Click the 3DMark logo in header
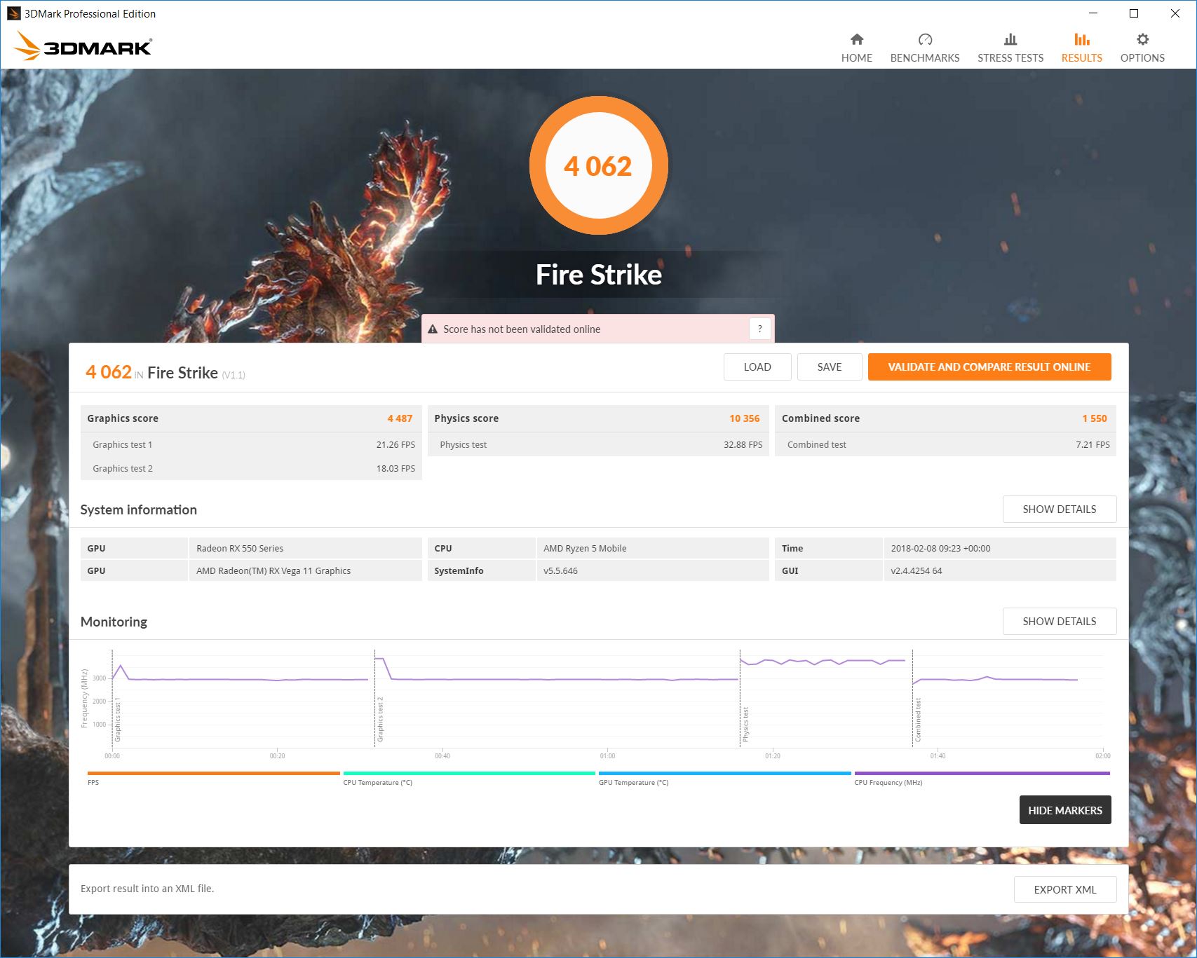1197x958 pixels. click(83, 46)
